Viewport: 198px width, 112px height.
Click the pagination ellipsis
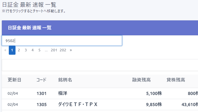pos(46,50)
